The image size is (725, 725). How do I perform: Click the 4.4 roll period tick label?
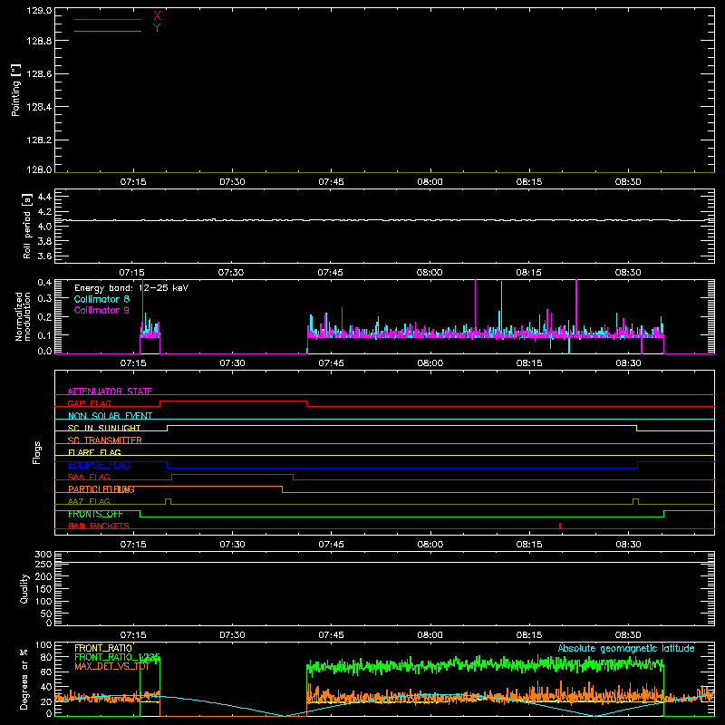pyautogui.click(x=44, y=197)
